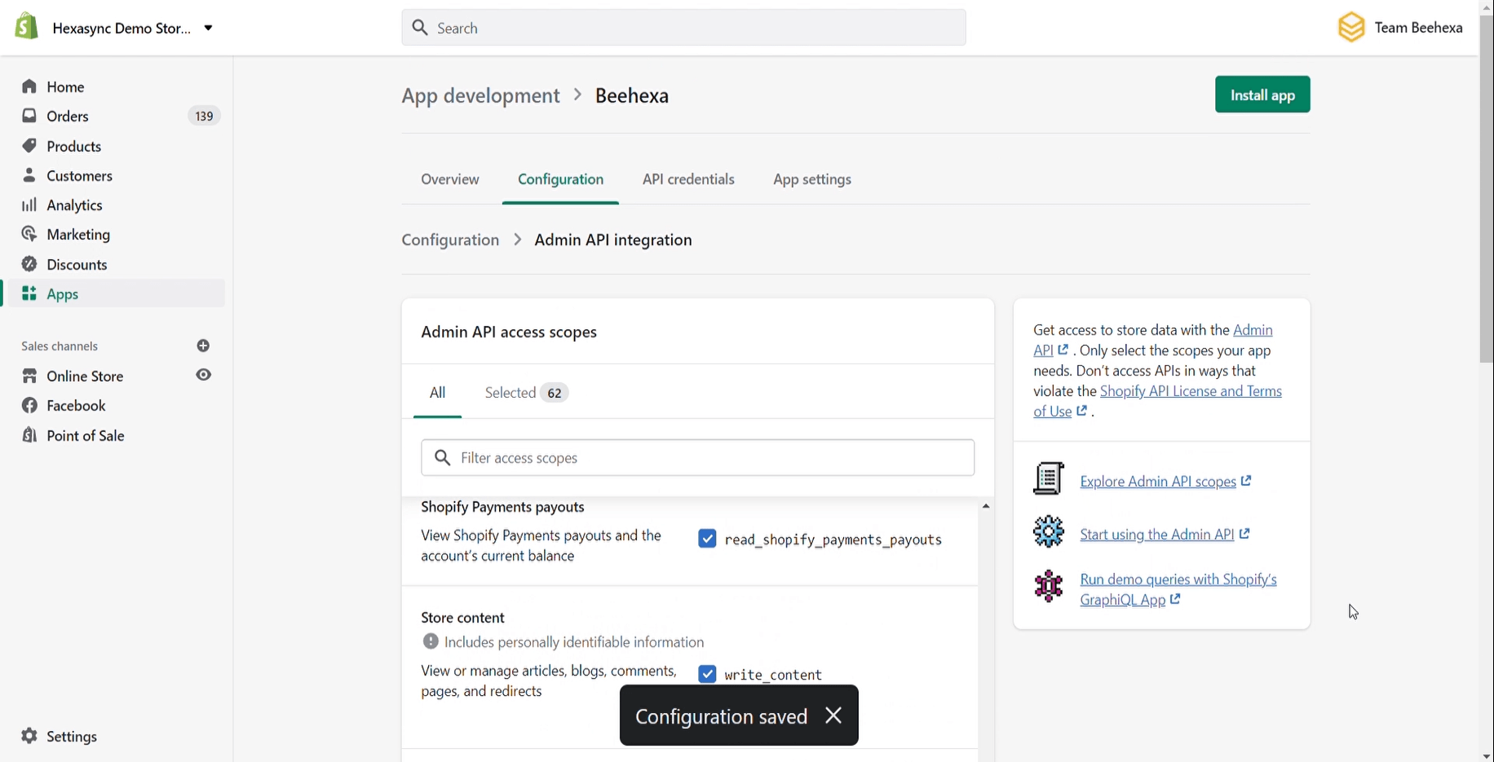
Task: Click the 139 orders badge
Action: coord(204,116)
